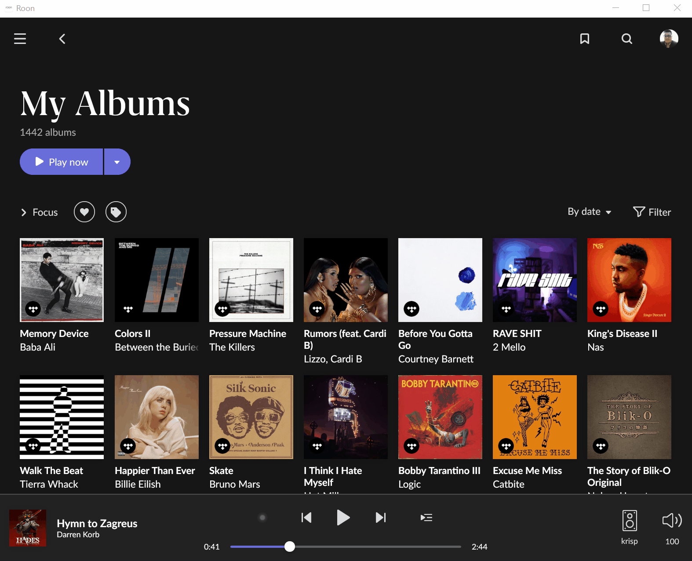Screen dimensions: 692x561
Task: Click TIDAL badge on RAVE SHIT cover
Action: click(x=506, y=309)
